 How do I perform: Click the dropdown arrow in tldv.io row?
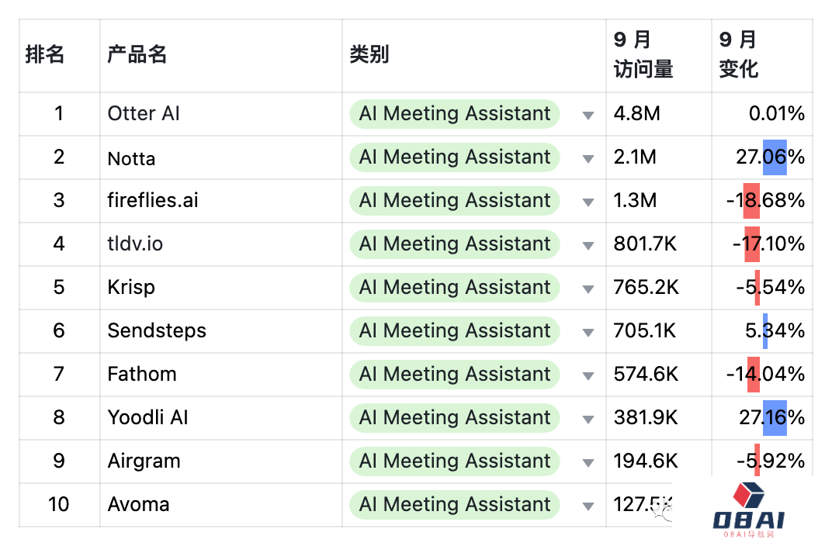click(588, 245)
